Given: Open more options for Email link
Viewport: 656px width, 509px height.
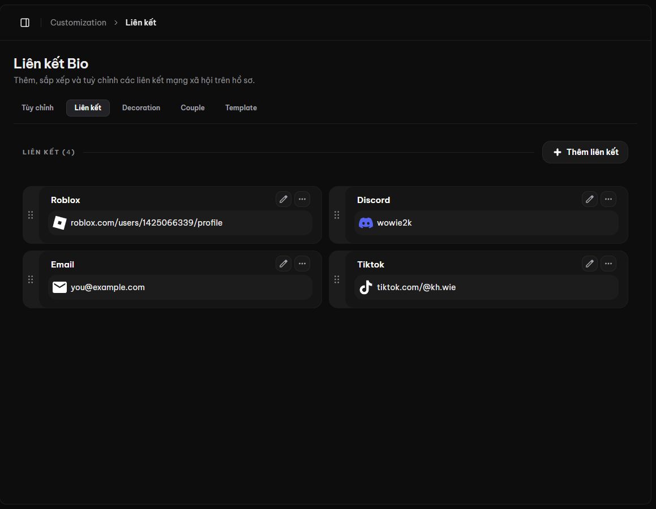Looking at the screenshot, I should [x=302, y=264].
